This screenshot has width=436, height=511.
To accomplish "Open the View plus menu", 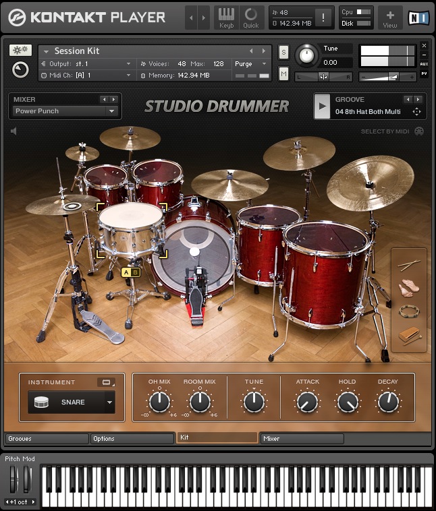I will click(x=390, y=18).
